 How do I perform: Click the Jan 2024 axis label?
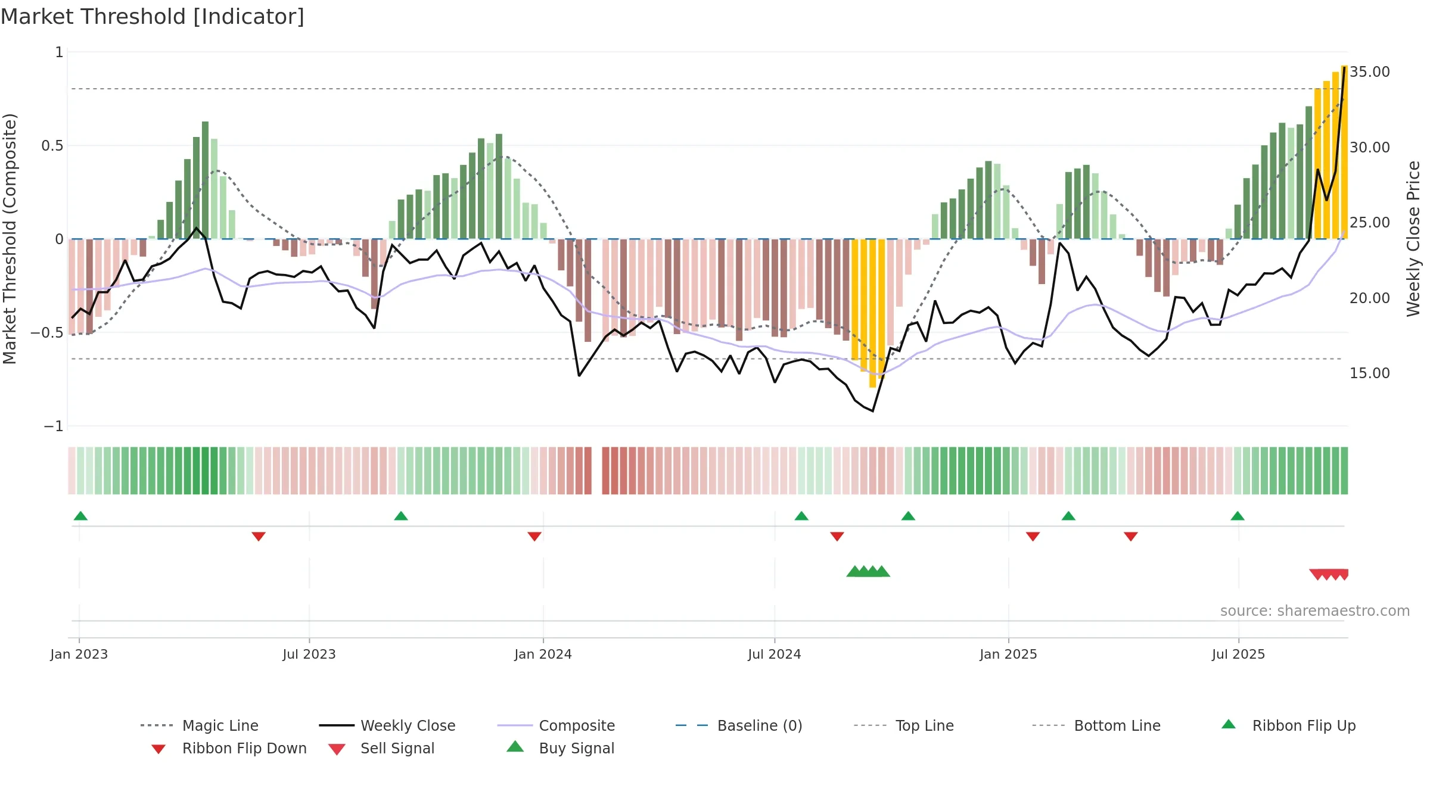pos(543,655)
